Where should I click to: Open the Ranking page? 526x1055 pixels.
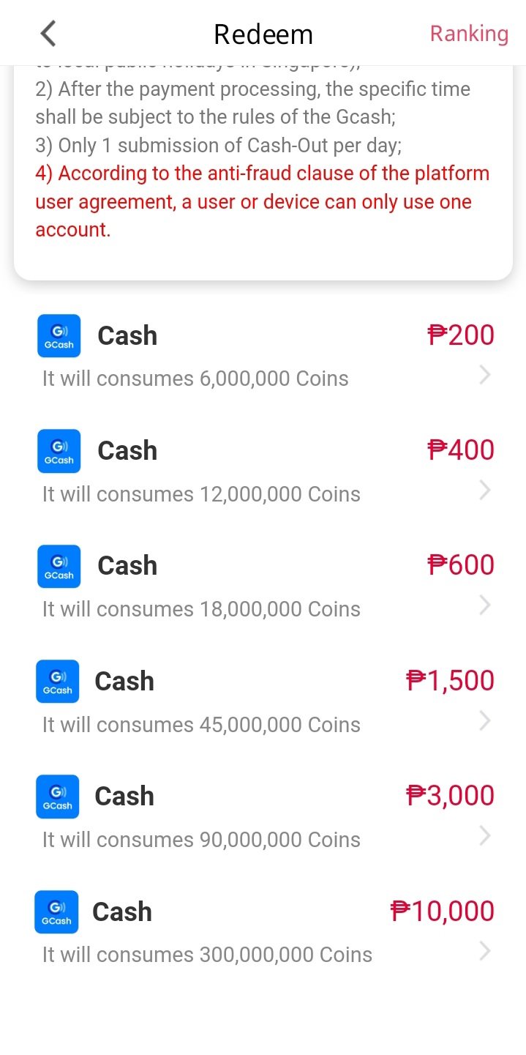click(469, 34)
